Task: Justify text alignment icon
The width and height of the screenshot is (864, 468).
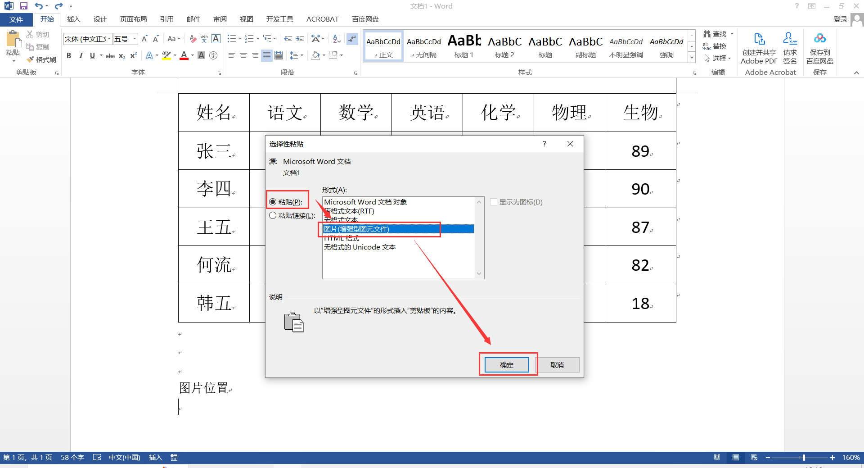Action: [267, 55]
